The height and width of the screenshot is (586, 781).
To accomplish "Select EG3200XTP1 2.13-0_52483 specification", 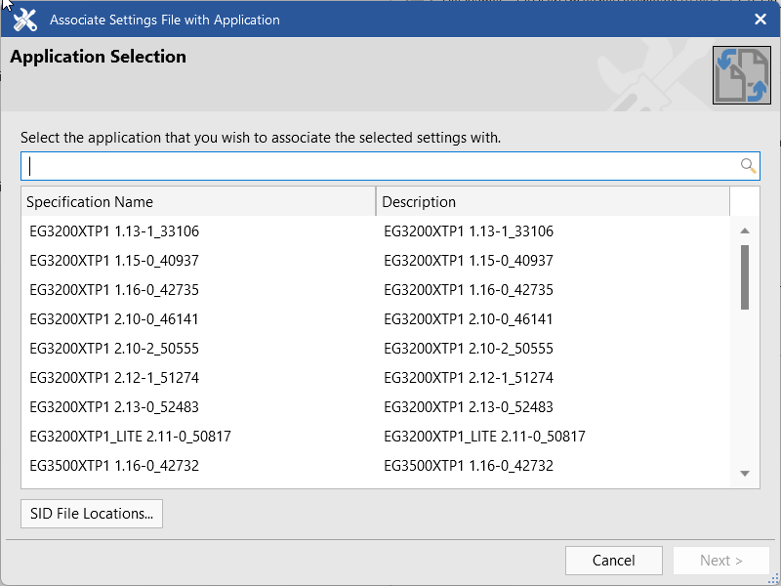I will (x=115, y=407).
